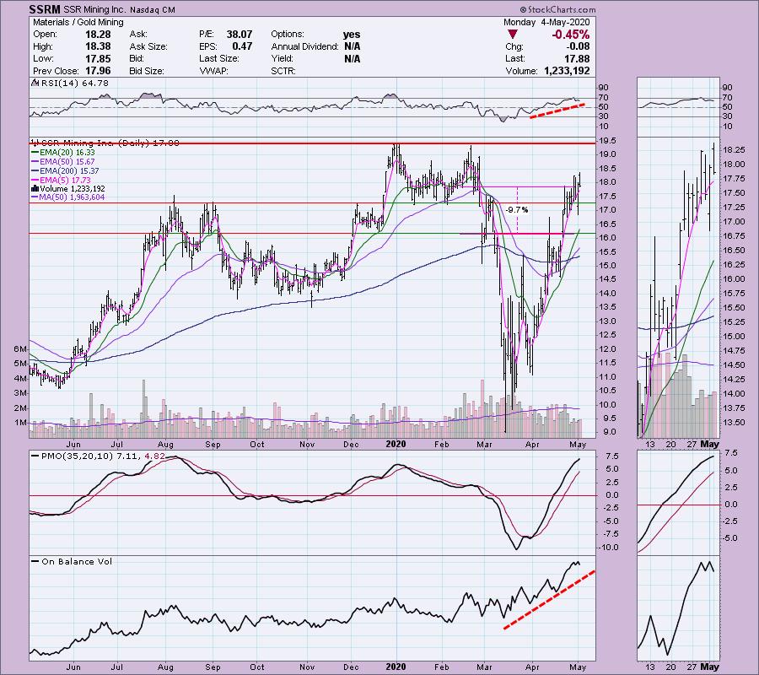
Task: Click the SSR Mining Inc. (Daily) chart title
Action: pyautogui.click(x=105, y=143)
